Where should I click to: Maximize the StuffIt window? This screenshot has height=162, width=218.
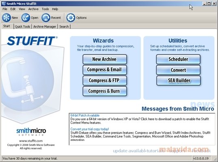(x=209, y=4)
